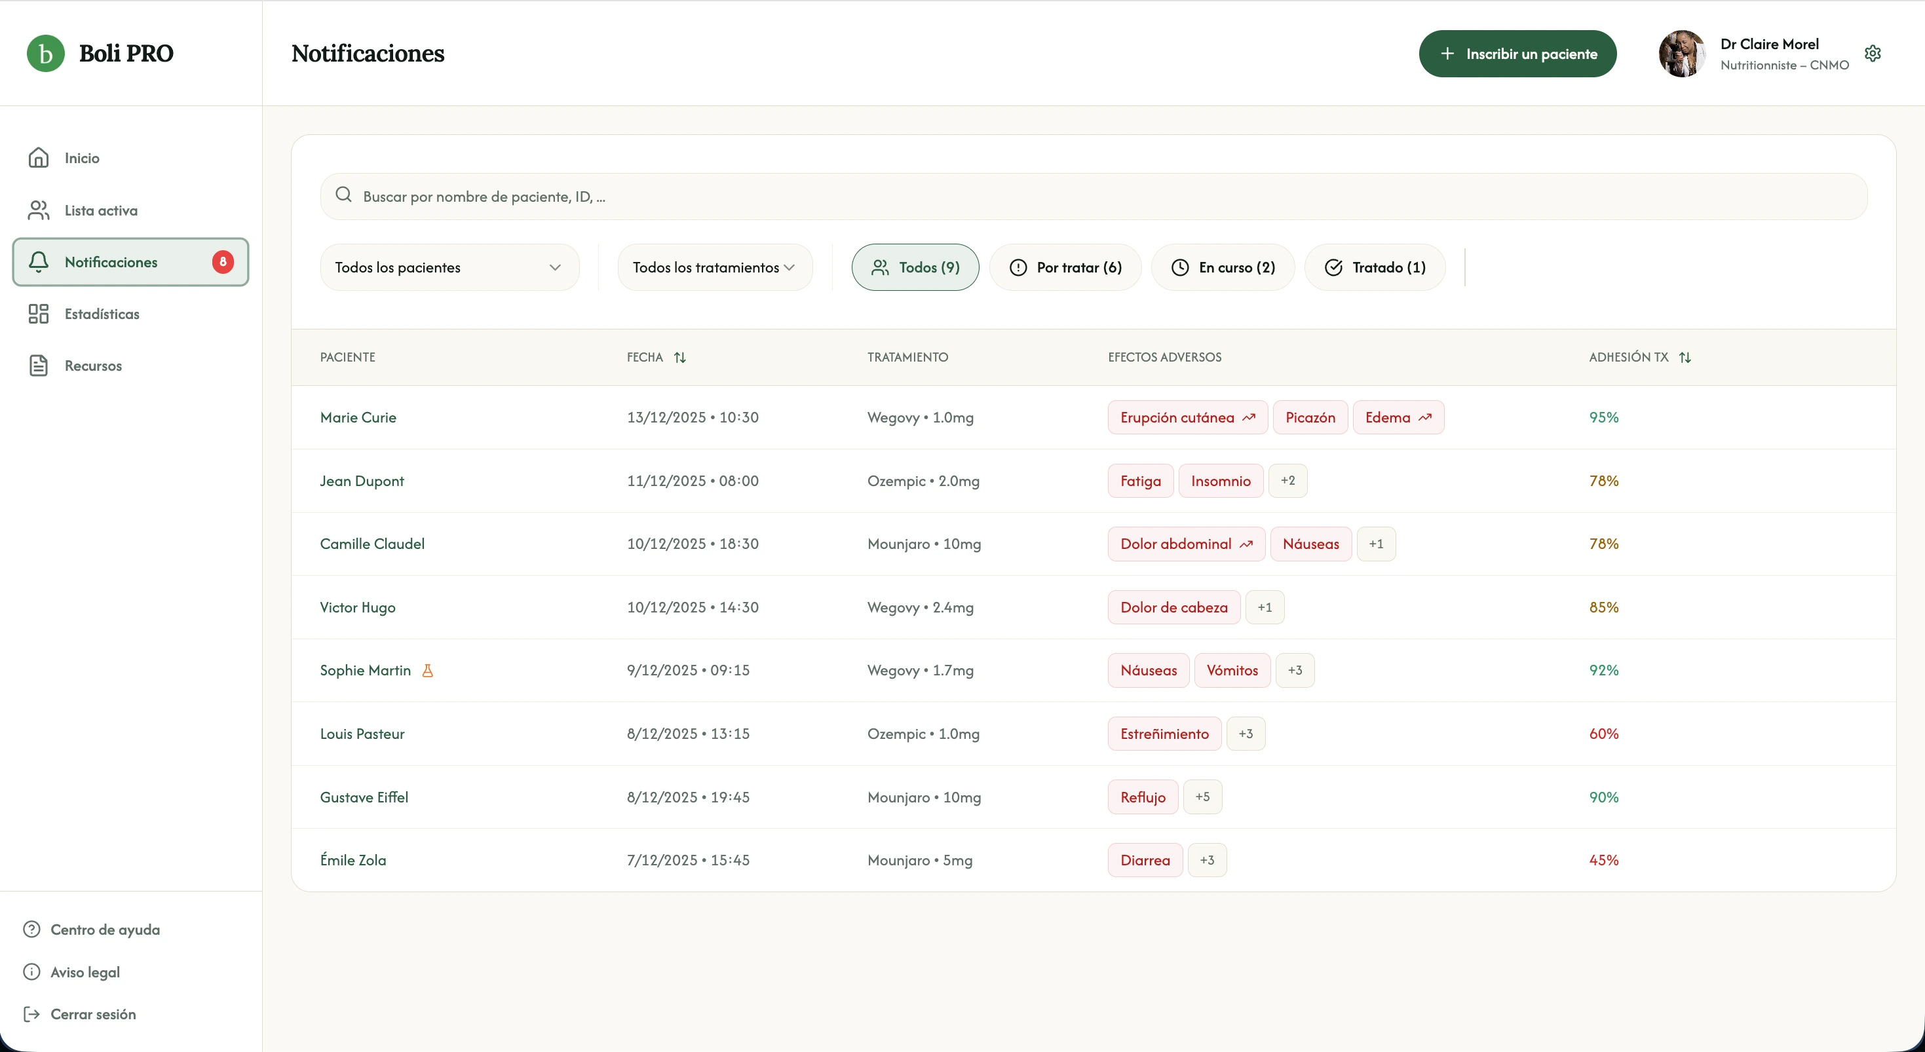1925x1052 pixels.
Task: Open patient Marie Curie's record
Action: pos(358,418)
